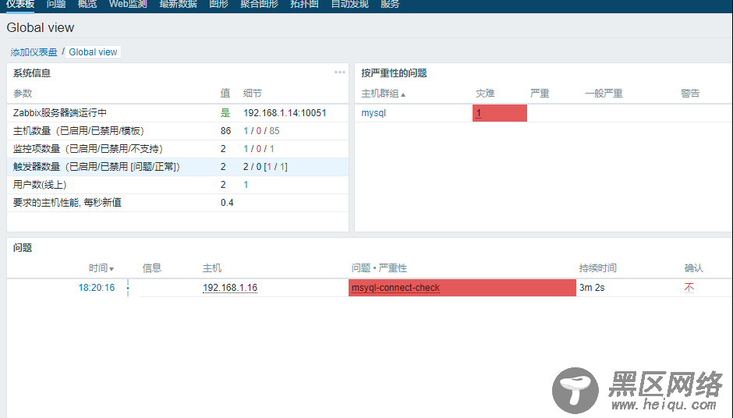Open the 拓扑图 menu tab
Viewport: 733px width, 418px height.
click(304, 4)
